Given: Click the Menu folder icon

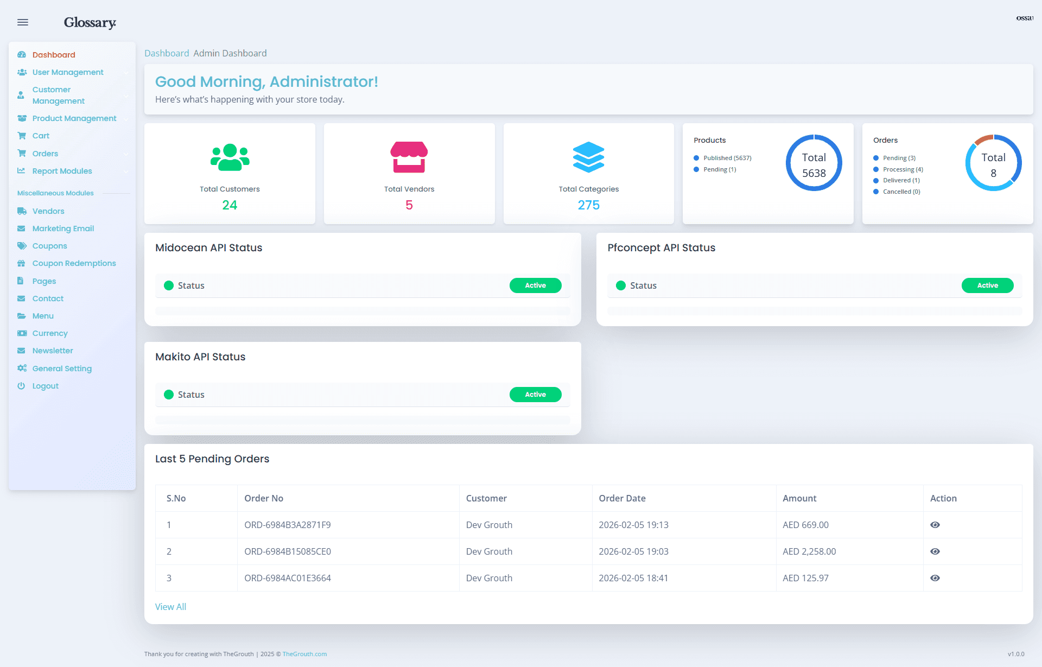Looking at the screenshot, I should tap(22, 316).
